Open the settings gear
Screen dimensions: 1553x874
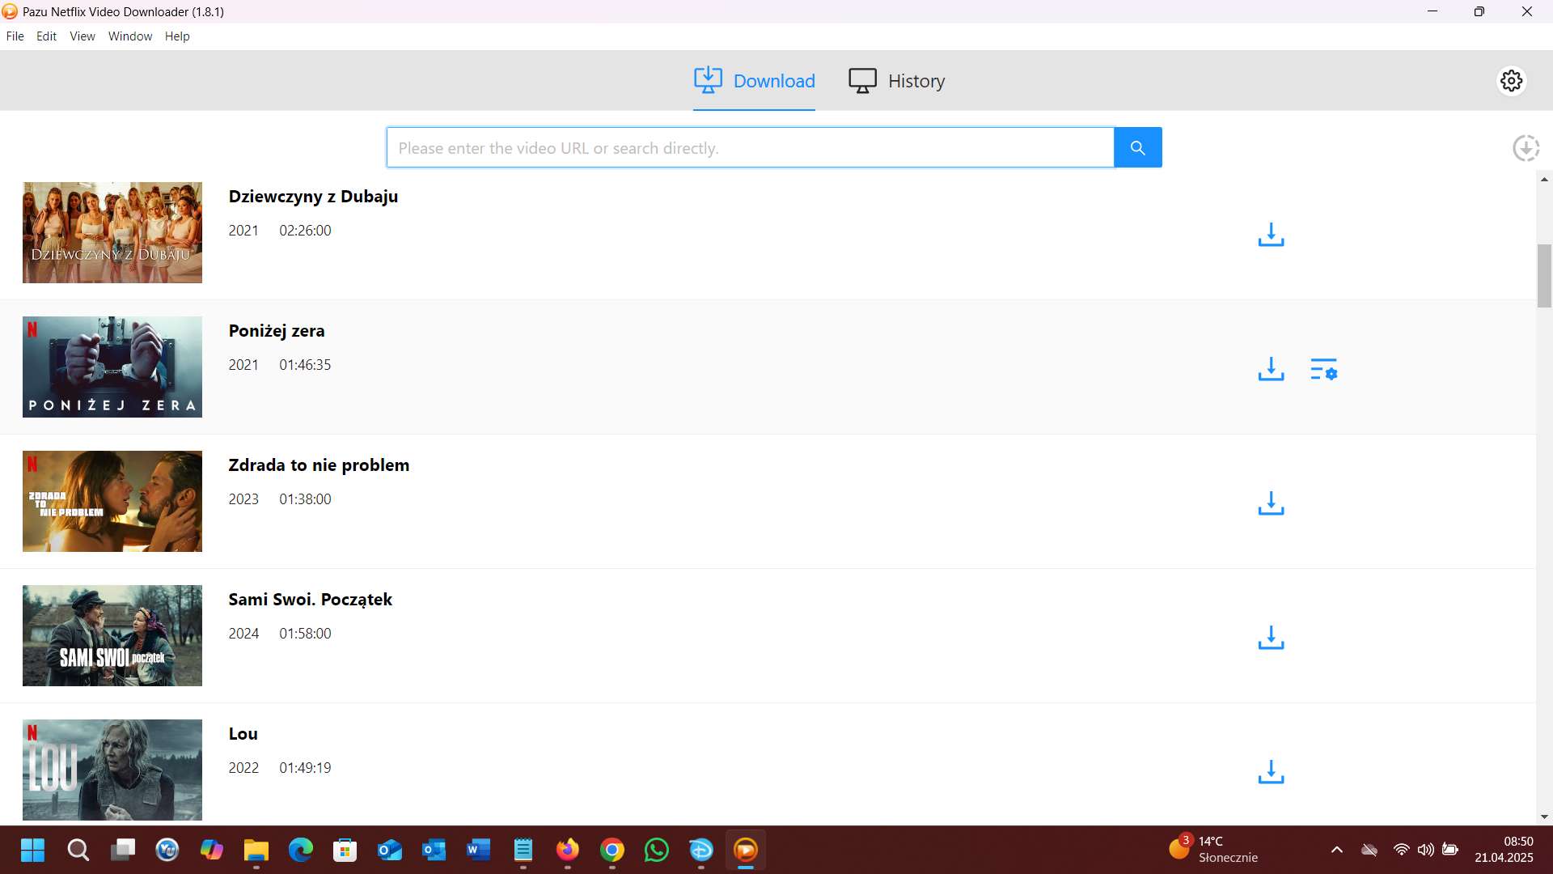pyautogui.click(x=1511, y=81)
